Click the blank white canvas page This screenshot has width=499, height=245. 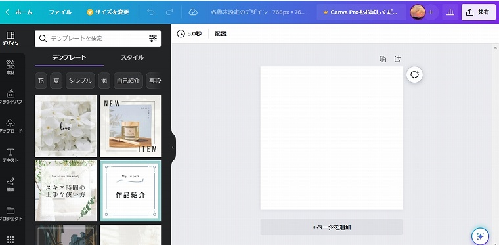[x=332, y=138]
